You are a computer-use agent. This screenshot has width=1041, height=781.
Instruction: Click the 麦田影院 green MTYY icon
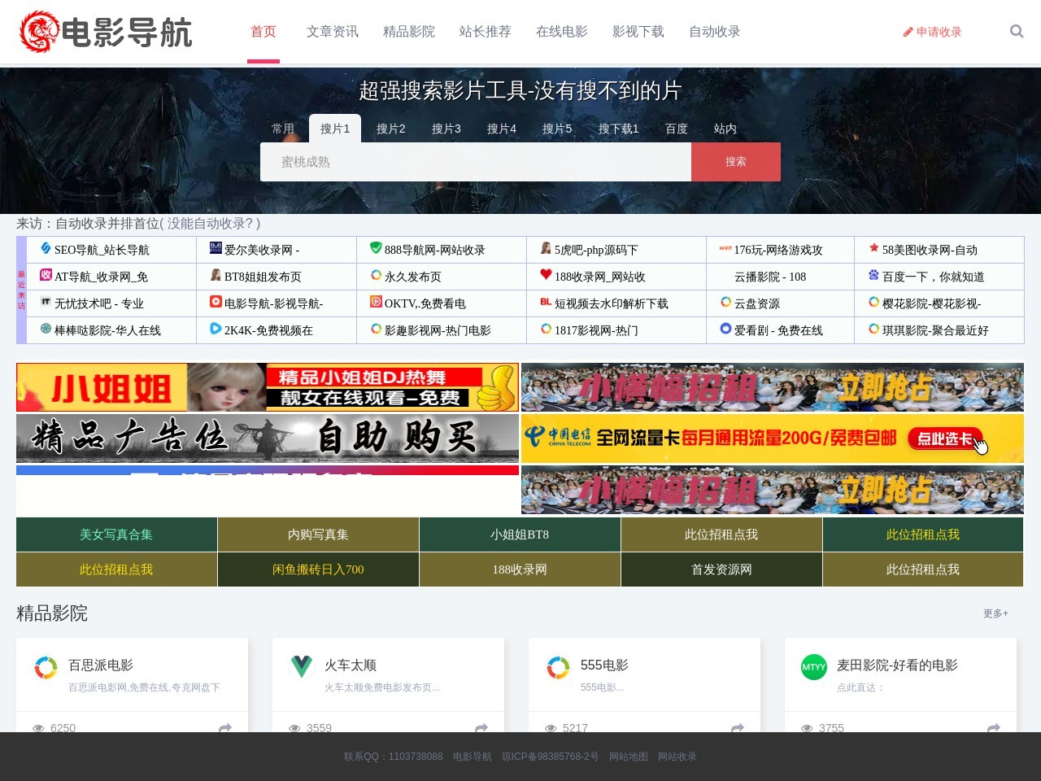[x=813, y=667]
